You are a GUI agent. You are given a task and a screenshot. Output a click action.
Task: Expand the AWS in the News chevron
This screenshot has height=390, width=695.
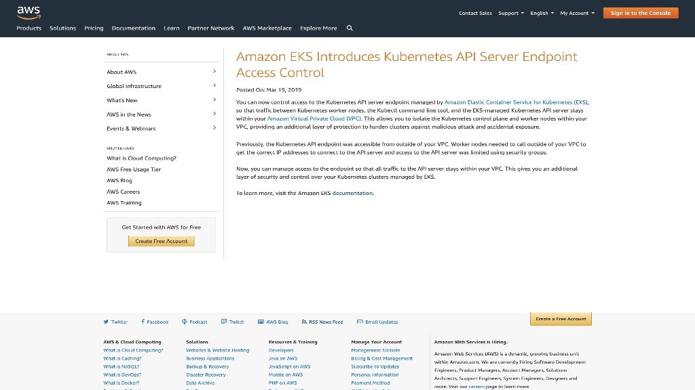point(214,114)
